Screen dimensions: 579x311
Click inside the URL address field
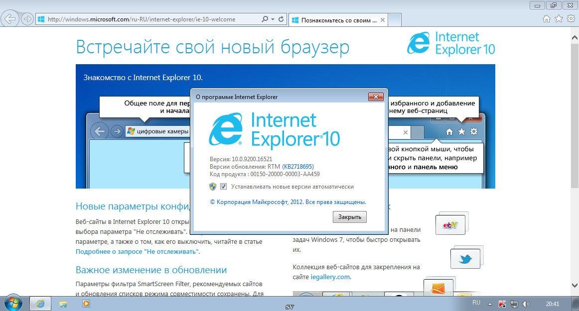pos(149,19)
